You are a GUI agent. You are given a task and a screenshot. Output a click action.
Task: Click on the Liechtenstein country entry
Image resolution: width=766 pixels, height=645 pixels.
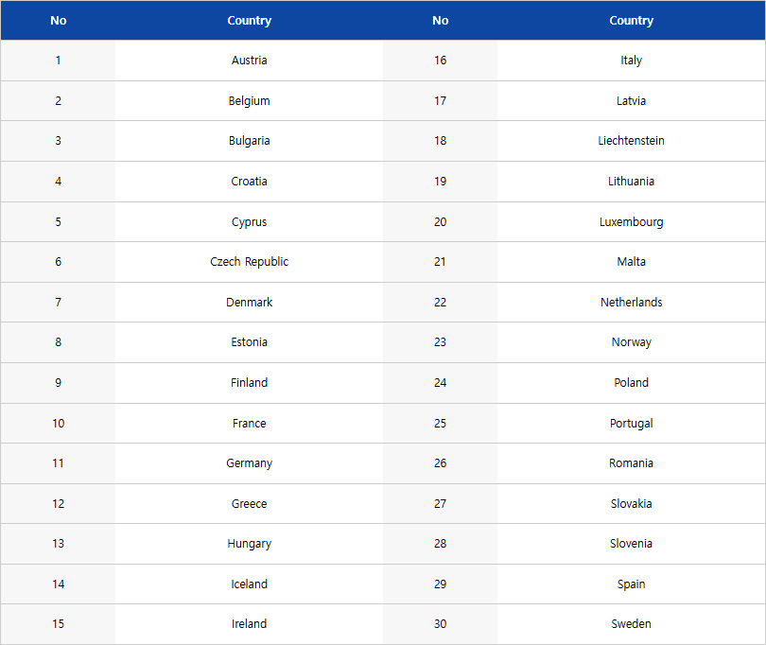(x=631, y=141)
